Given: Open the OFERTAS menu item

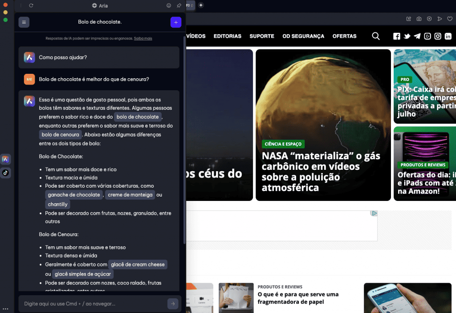Looking at the screenshot, I should coord(344,36).
